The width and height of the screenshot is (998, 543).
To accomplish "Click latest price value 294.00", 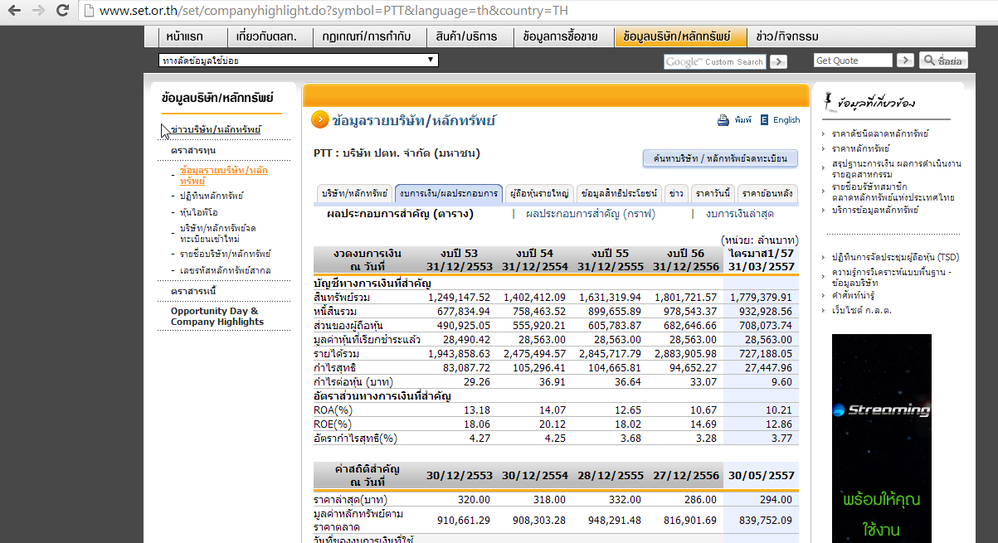I will [x=776, y=500].
